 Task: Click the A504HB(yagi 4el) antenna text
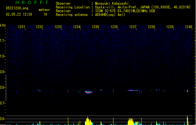tap(110, 15)
